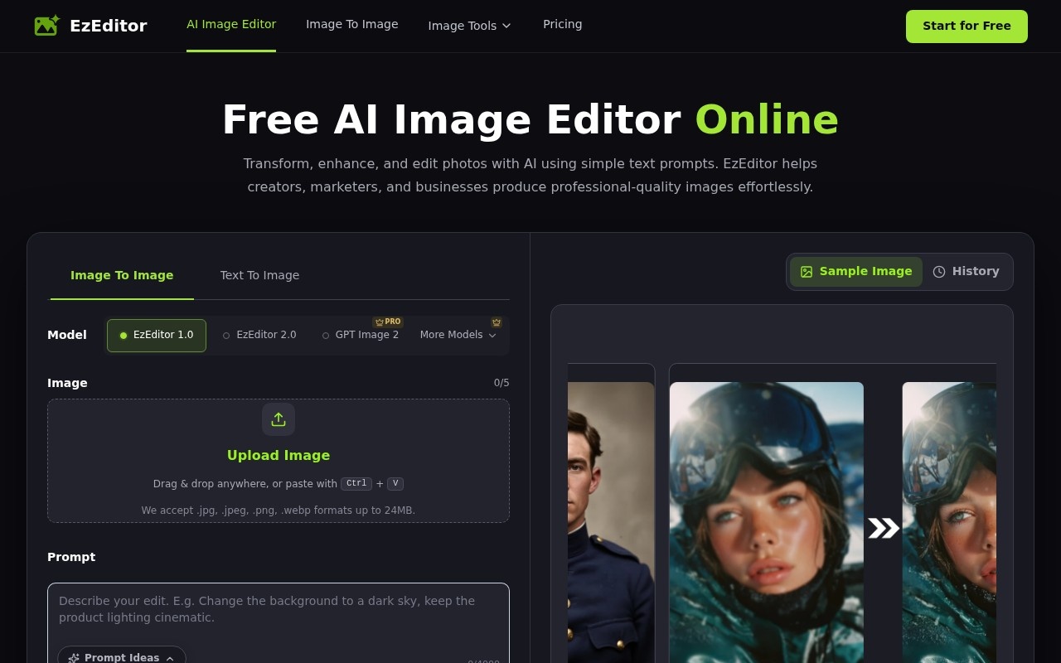Click the EzEditor logo icon
This screenshot has width=1061, height=663.
[46, 26]
